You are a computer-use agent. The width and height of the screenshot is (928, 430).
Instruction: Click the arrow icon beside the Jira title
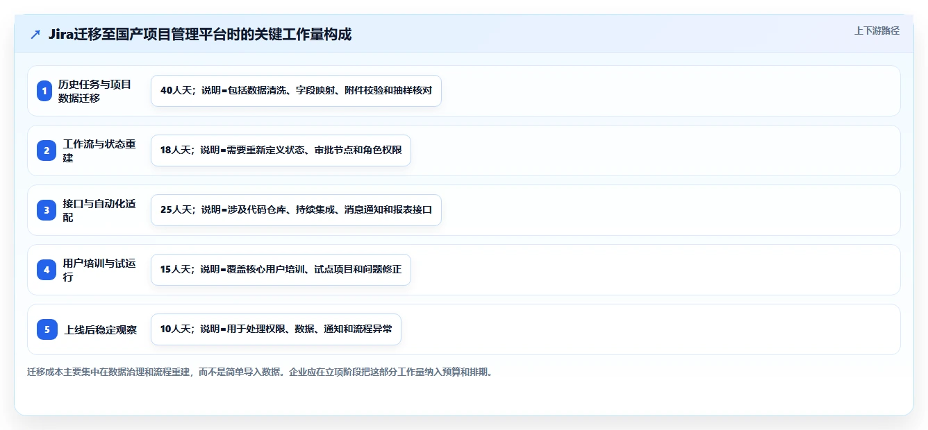pos(35,35)
